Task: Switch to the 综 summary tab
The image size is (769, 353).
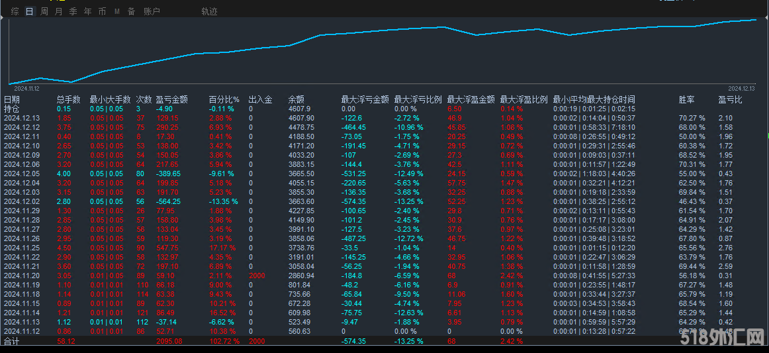Action: click(15, 11)
